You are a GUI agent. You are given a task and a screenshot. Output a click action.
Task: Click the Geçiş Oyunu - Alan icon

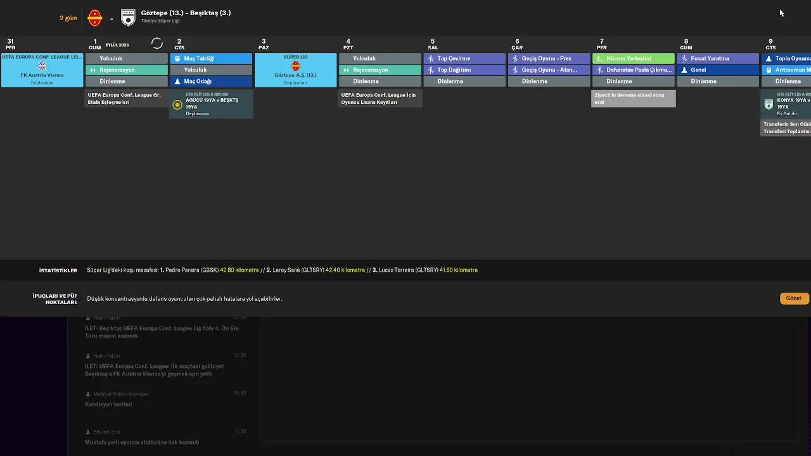click(515, 70)
